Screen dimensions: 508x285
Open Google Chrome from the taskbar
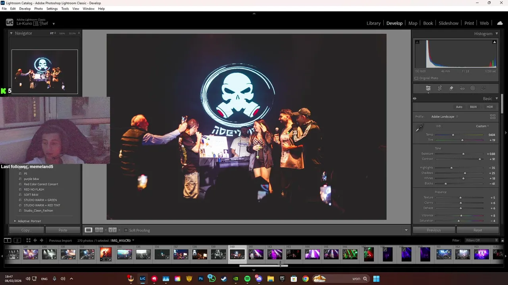coord(305,279)
